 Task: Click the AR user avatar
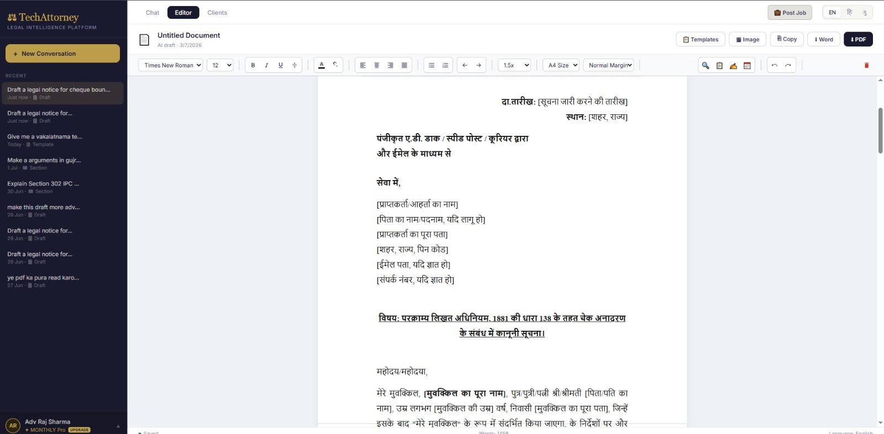point(13,426)
